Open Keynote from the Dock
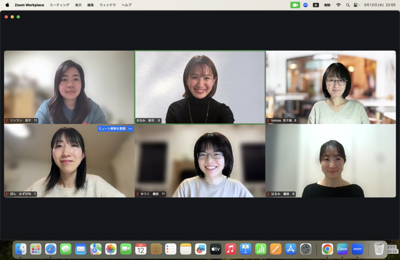Image resolution: width=400 pixels, height=260 pixels. click(x=245, y=249)
